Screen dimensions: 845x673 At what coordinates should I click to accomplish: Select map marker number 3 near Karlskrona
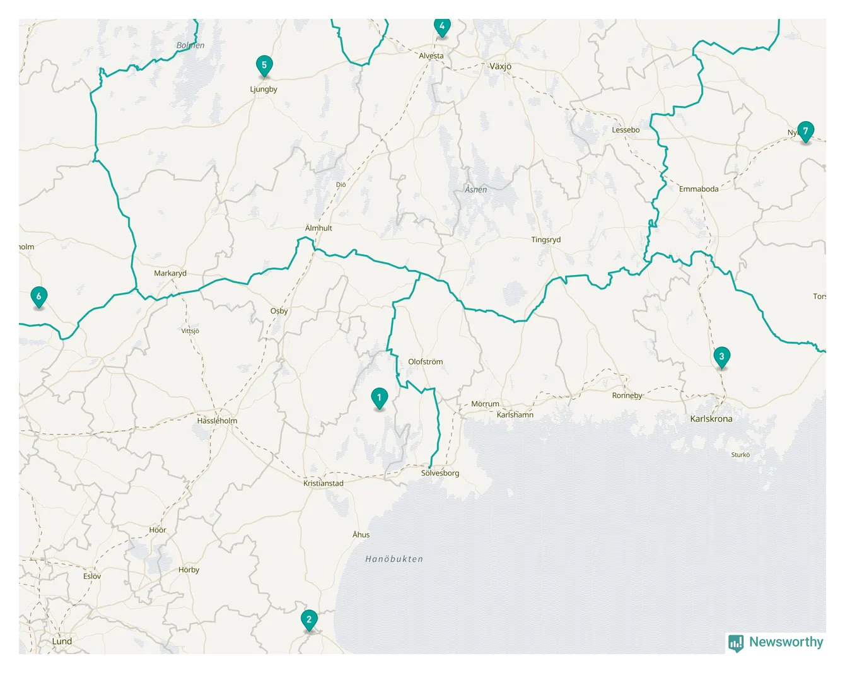[721, 357]
